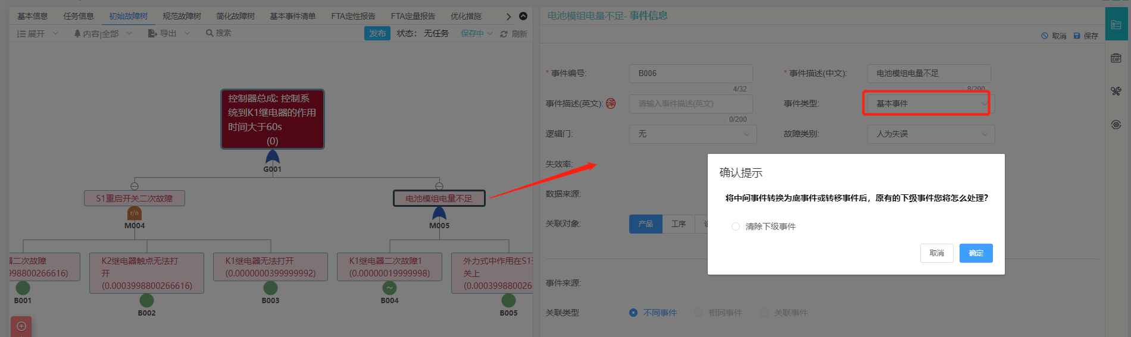Select the 相同事件 radio button

(x=699, y=313)
